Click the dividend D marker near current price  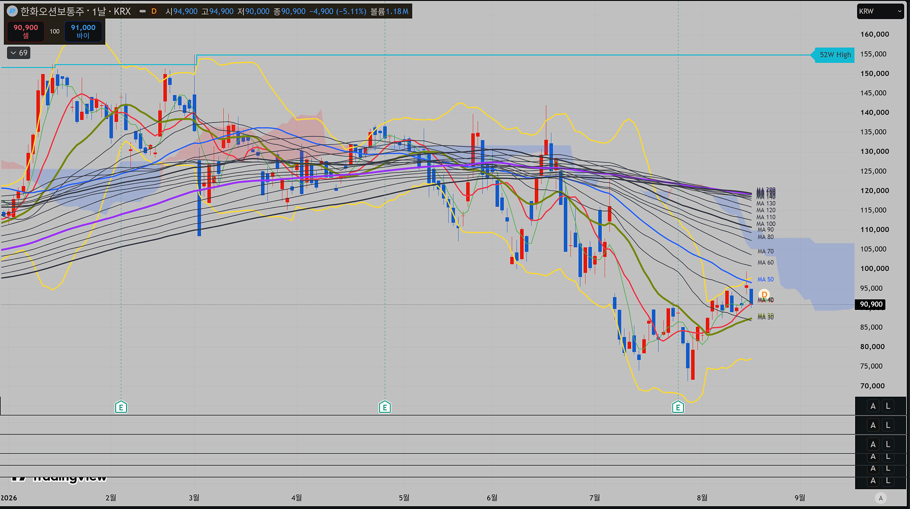(764, 294)
